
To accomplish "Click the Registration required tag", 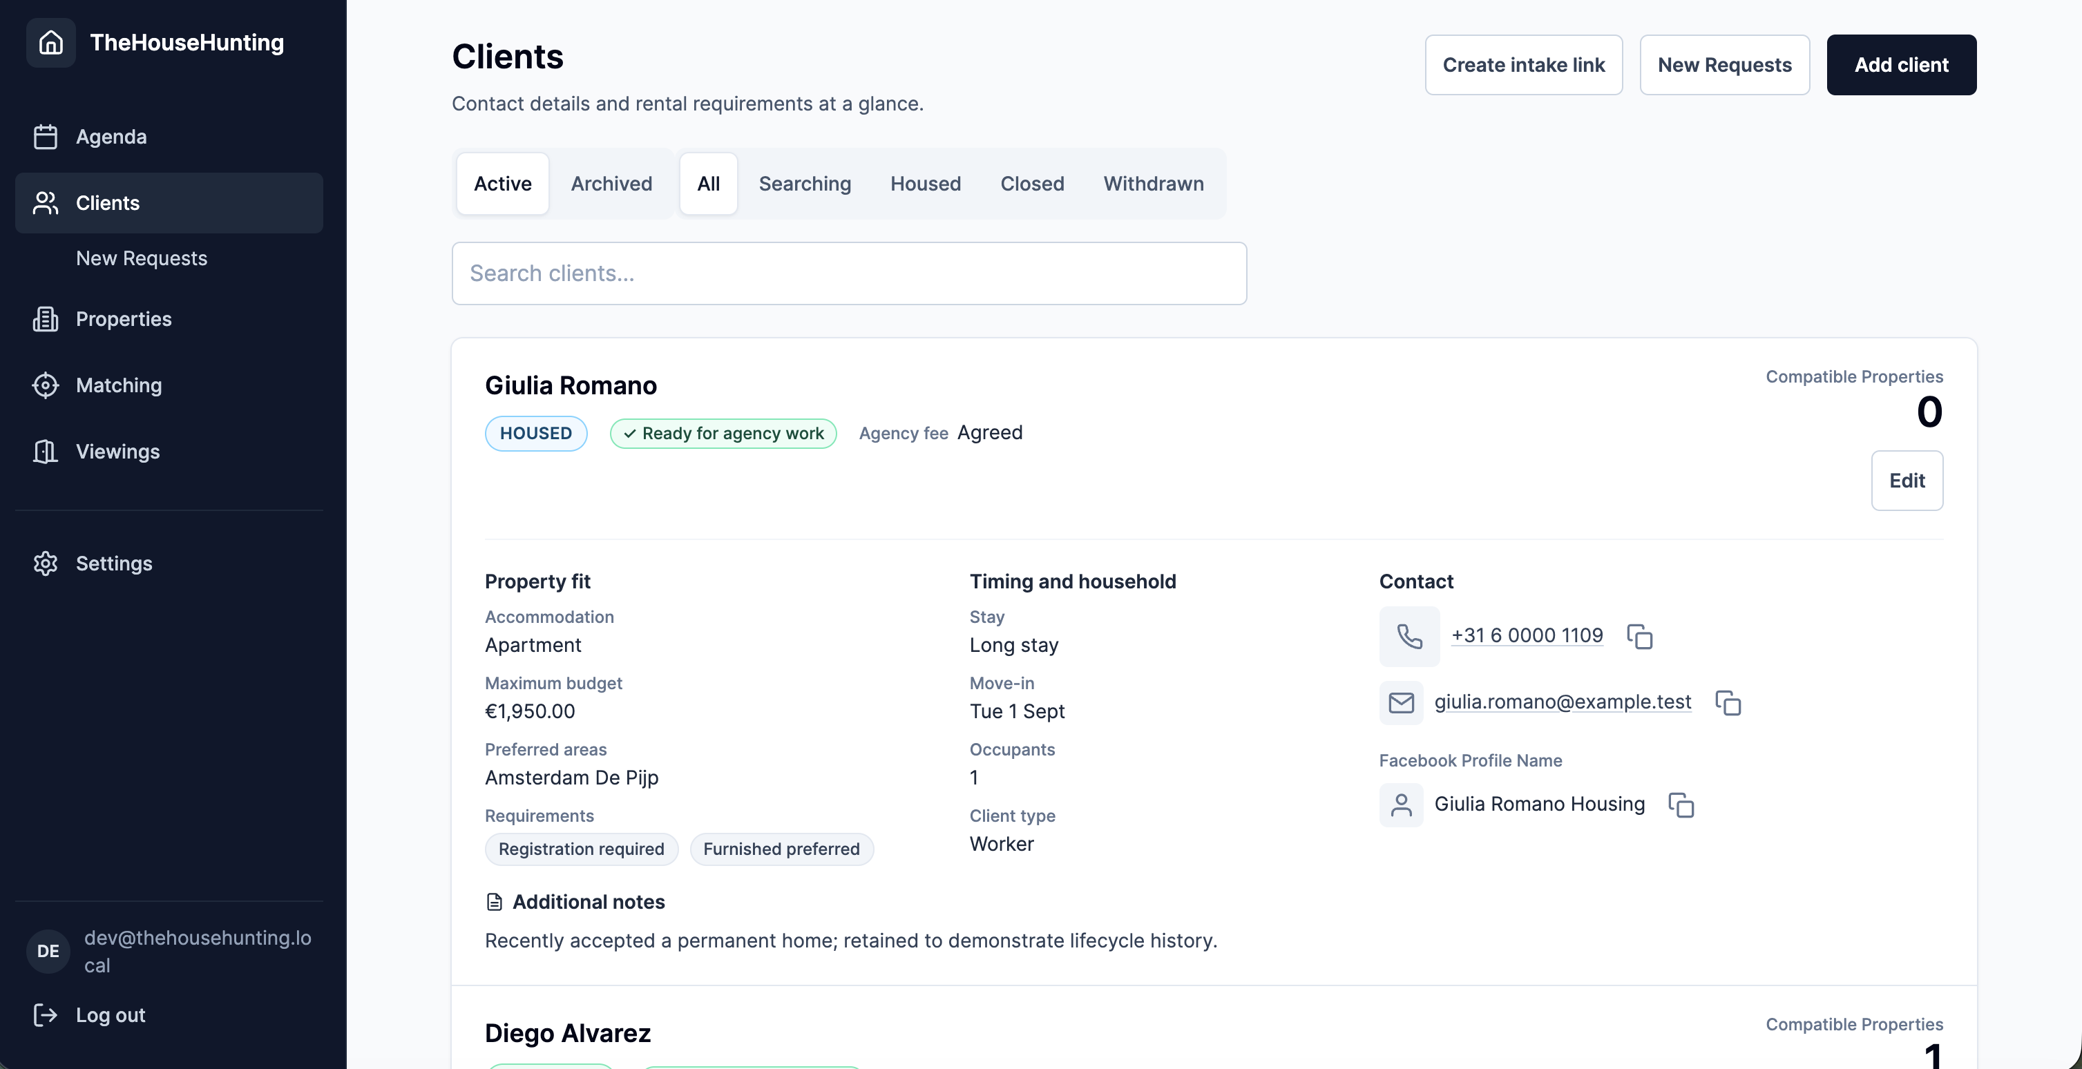I will tap(581, 849).
